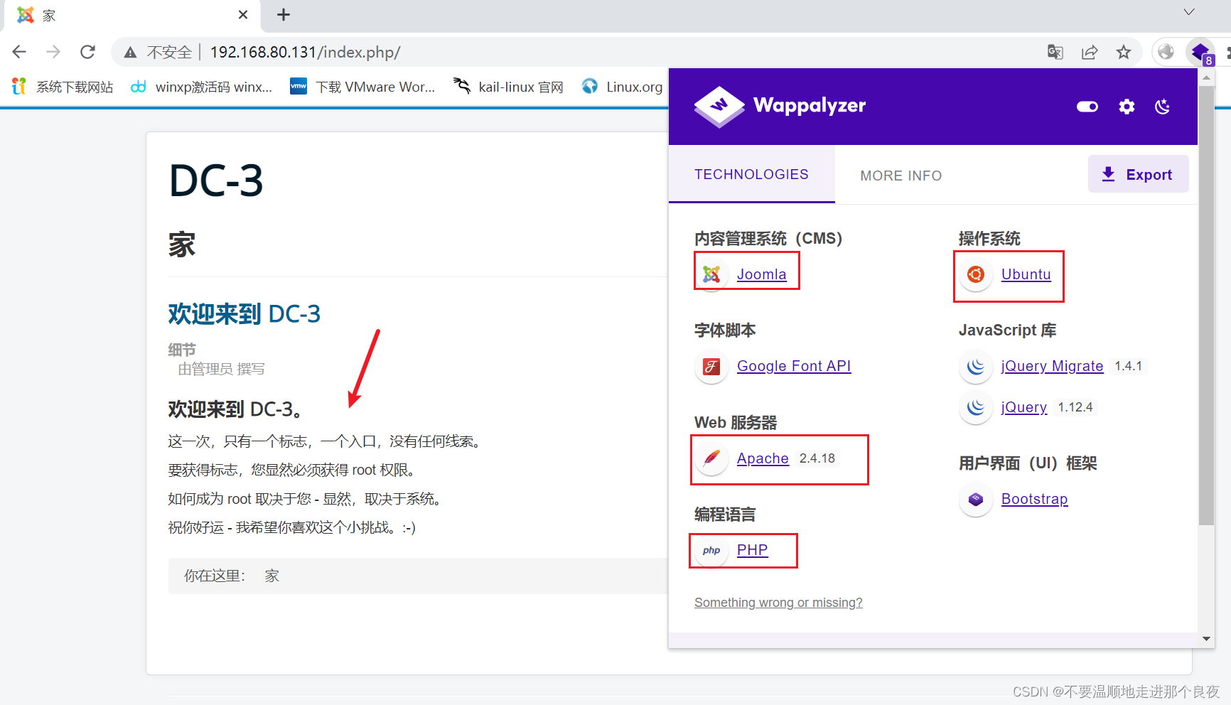Click the Google Font API icon
The height and width of the screenshot is (705, 1231).
point(711,366)
